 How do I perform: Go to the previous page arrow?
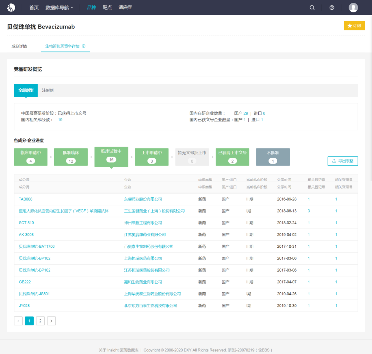click(x=18, y=321)
